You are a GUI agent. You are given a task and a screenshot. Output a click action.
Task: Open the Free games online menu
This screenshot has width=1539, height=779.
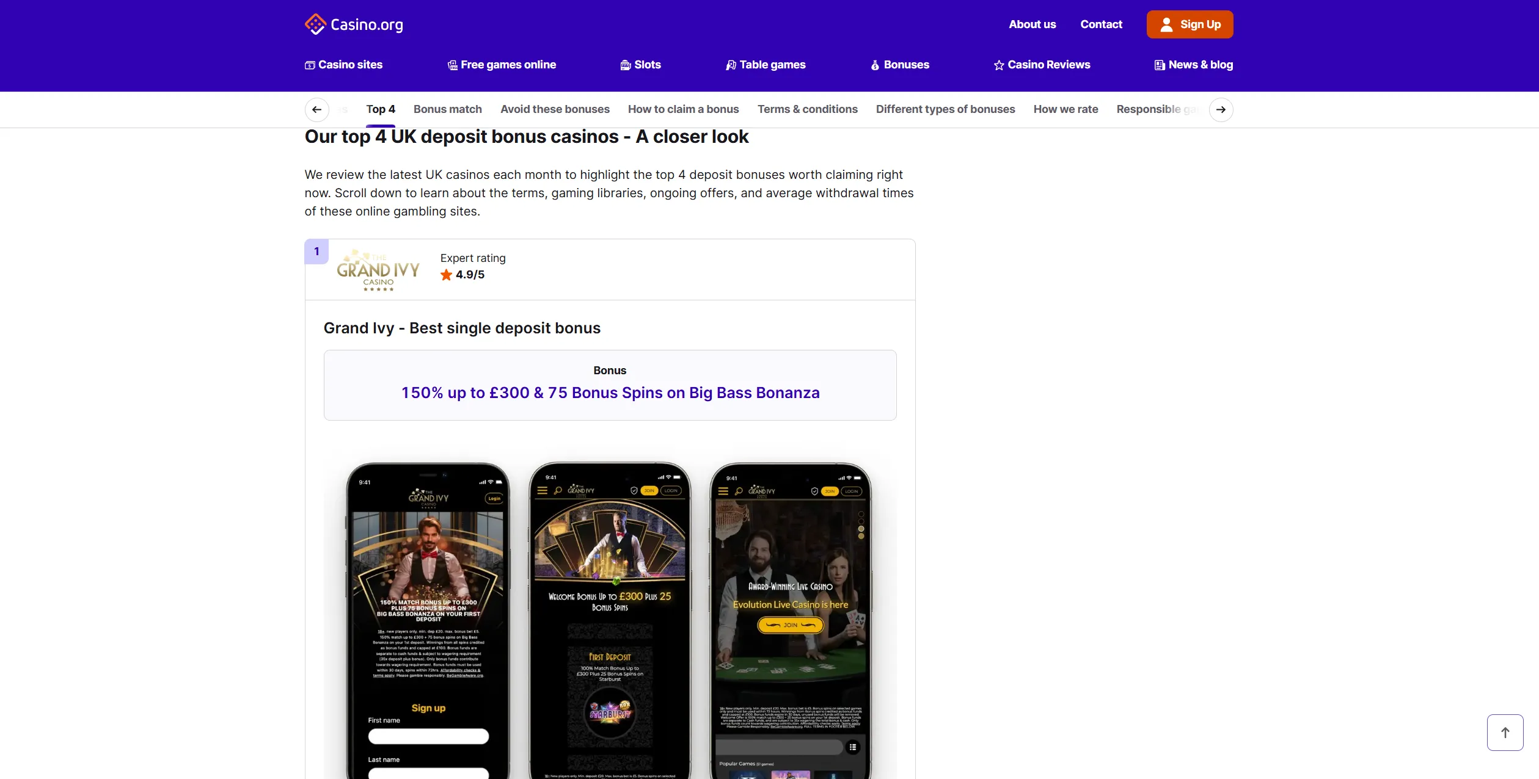click(502, 65)
